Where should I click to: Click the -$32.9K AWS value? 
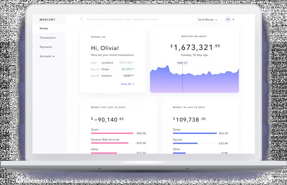pyautogui.click(x=140, y=143)
